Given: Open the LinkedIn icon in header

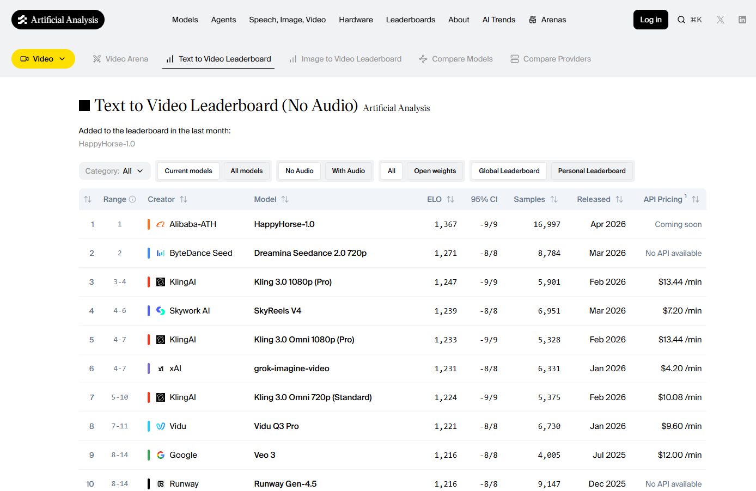Looking at the screenshot, I should 742,20.
